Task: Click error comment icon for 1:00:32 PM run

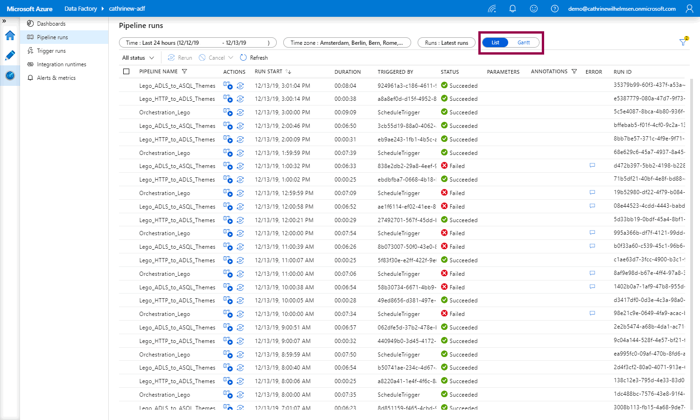Action: [592, 166]
